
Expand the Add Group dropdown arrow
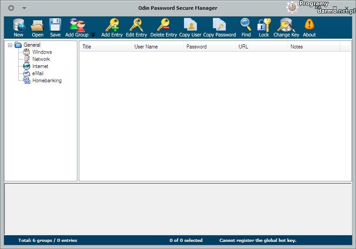click(93, 35)
